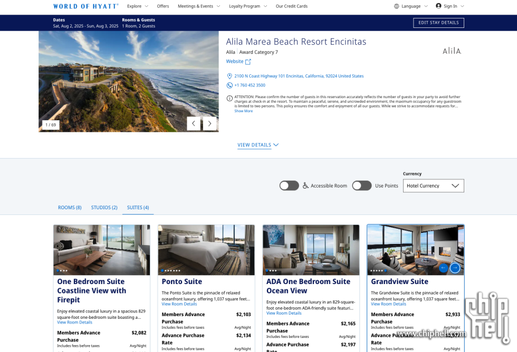Click the ADA One Bedroom Suite Ocean View title
The width and height of the screenshot is (517, 352).
[308, 286]
